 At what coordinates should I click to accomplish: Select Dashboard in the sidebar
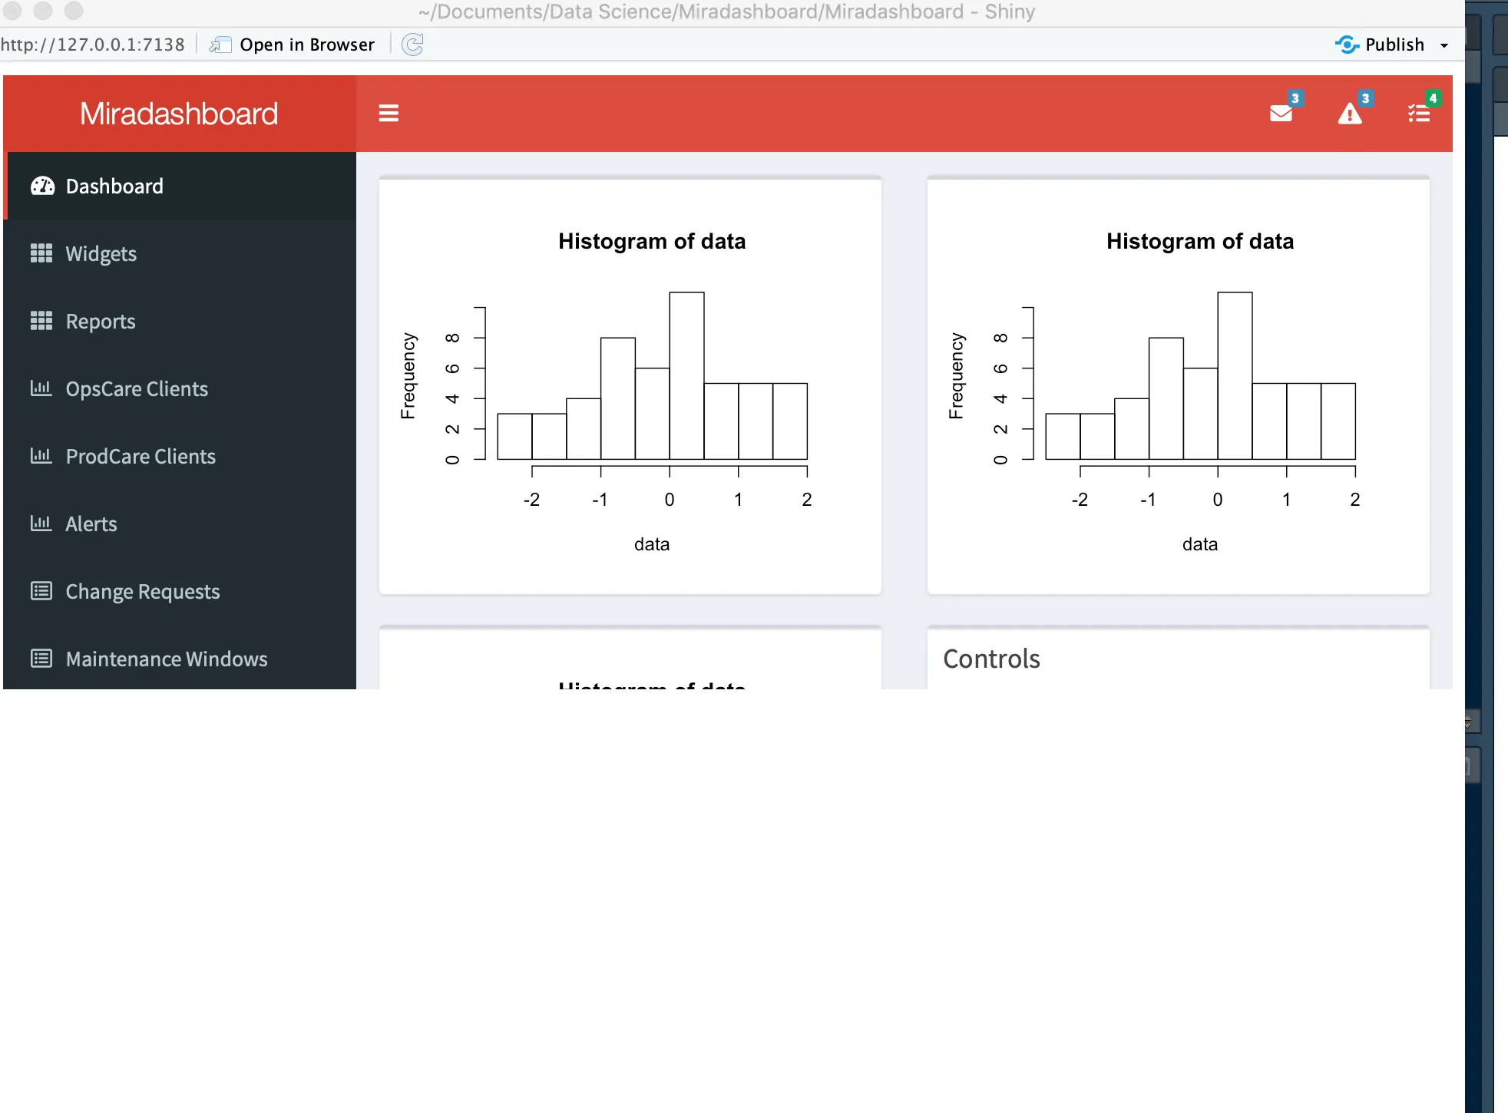click(x=115, y=187)
